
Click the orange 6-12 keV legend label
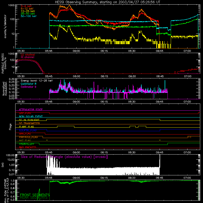point(27,9)
